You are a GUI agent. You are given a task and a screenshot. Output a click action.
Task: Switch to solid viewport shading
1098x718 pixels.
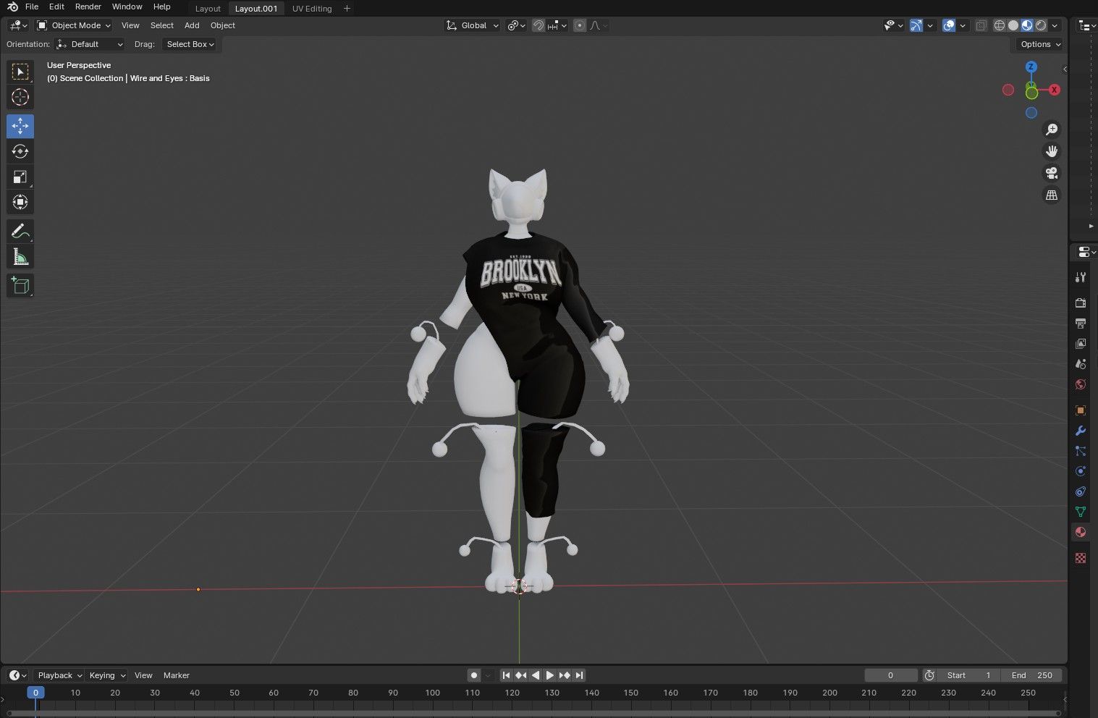click(x=1013, y=25)
